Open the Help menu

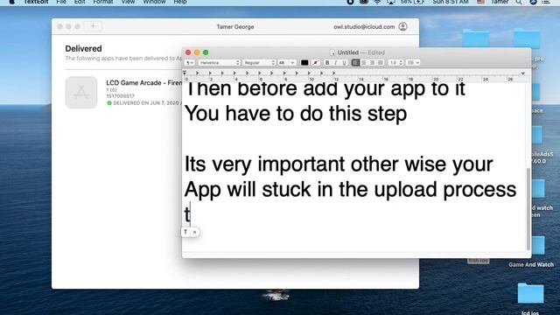pyautogui.click(x=180, y=2)
